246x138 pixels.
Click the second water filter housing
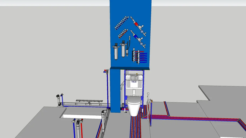[x=123, y=49]
